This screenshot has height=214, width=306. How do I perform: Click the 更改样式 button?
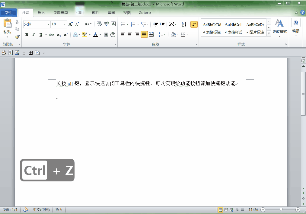[x=280, y=27]
